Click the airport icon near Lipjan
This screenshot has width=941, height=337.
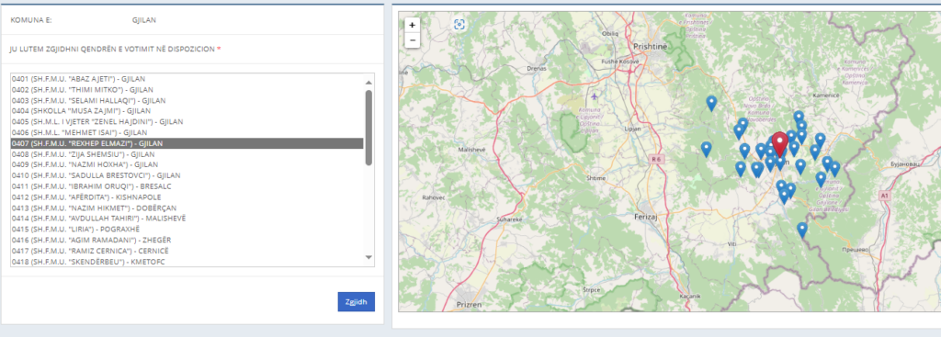595,96
